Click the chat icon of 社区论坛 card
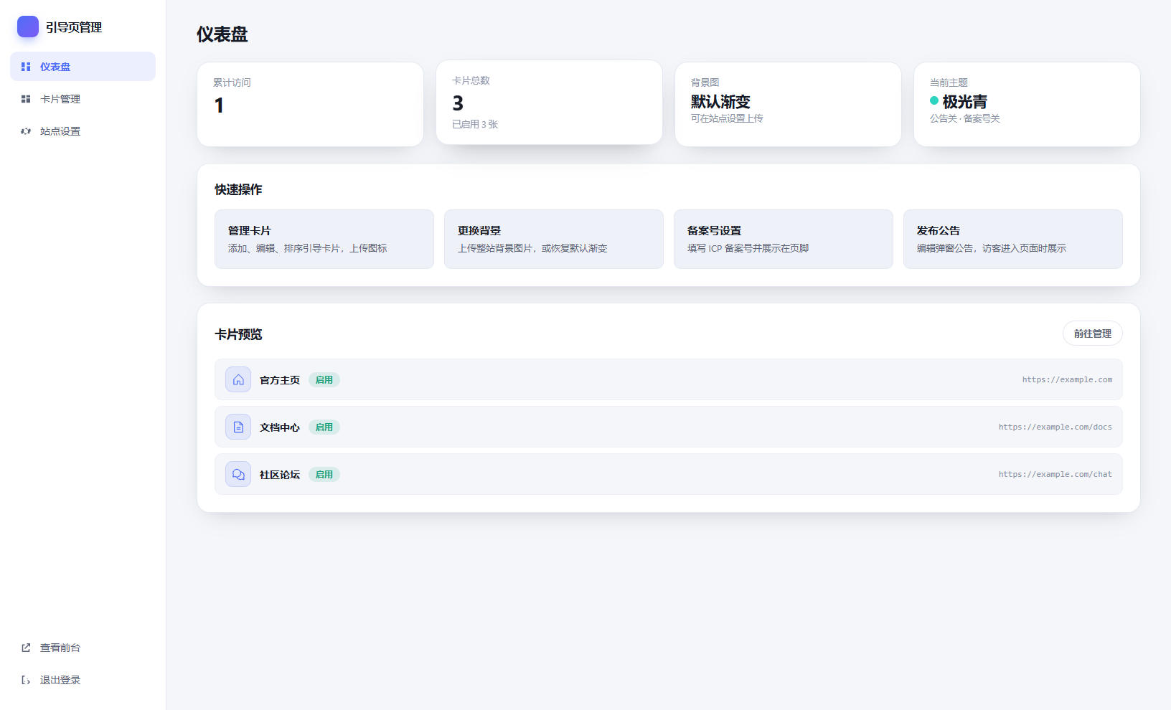The height and width of the screenshot is (710, 1171). (238, 474)
